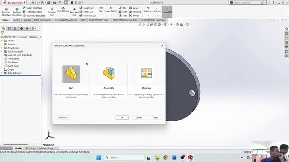Open the 3D Views bottom tab
This screenshot has height=162, width=289.
30,148
